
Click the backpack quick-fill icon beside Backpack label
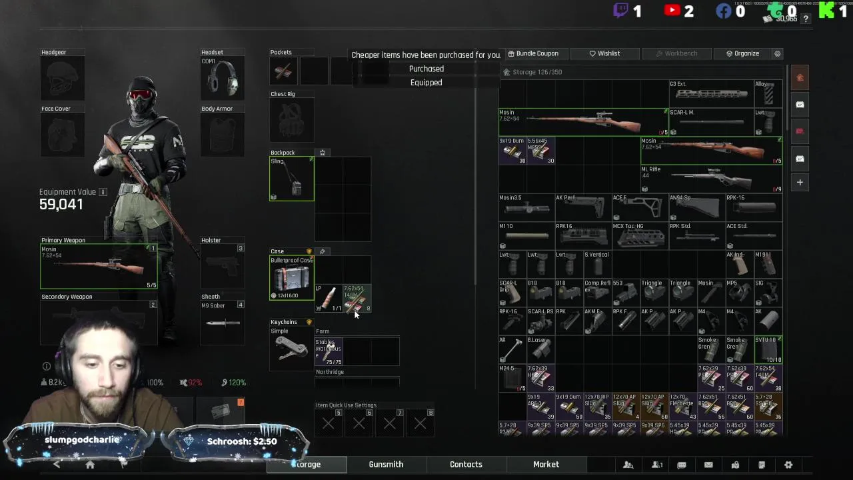tap(323, 153)
